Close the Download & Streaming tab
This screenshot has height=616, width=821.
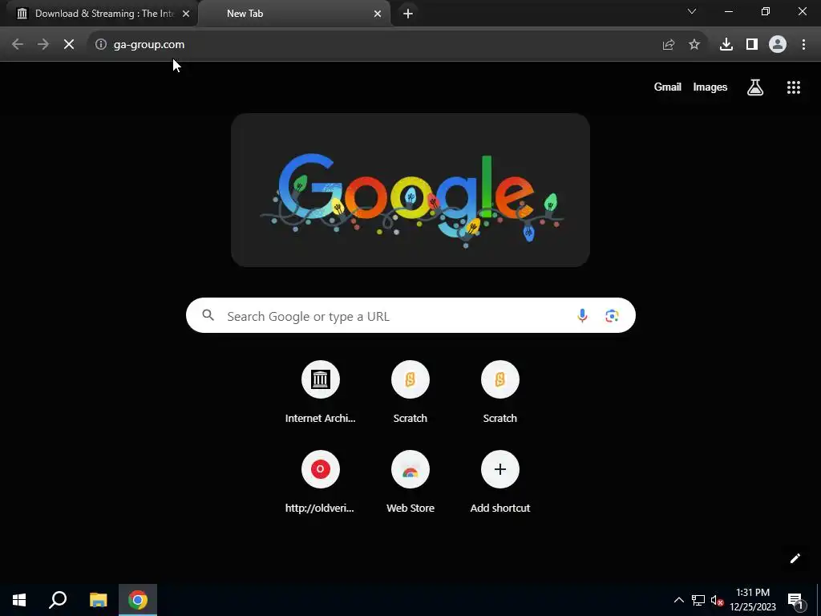(x=186, y=14)
